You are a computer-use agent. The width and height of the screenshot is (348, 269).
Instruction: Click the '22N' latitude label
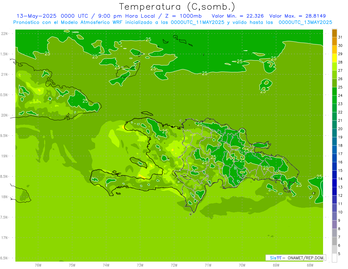point(5,33)
